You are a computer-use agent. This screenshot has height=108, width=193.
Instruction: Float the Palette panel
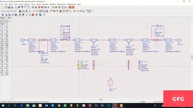point(9,18)
